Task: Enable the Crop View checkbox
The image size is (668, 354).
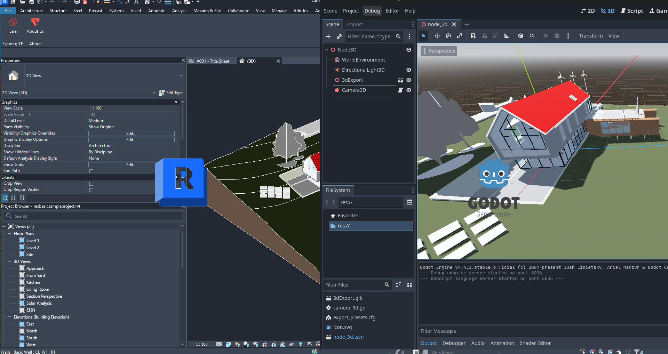Action: [92, 184]
